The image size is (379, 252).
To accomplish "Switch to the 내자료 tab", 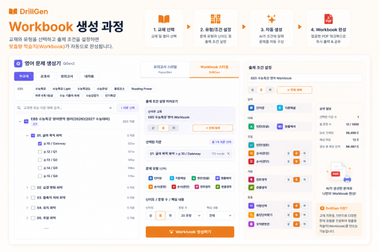I will pyautogui.click(x=89, y=76).
